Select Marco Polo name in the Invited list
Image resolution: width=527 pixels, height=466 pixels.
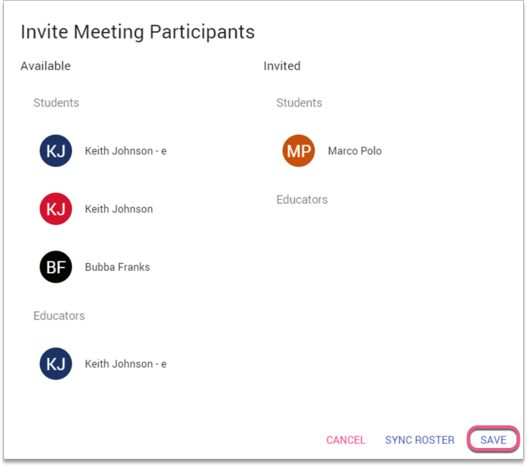pyautogui.click(x=355, y=151)
